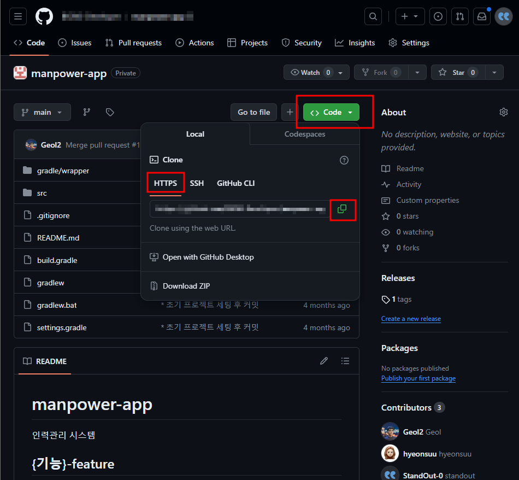
Task: Click the Fork button
Action: [x=381, y=72]
